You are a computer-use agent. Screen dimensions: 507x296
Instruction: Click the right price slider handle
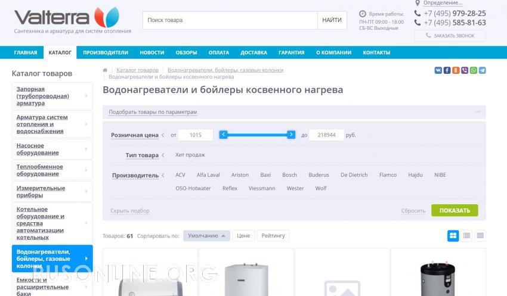291,135
